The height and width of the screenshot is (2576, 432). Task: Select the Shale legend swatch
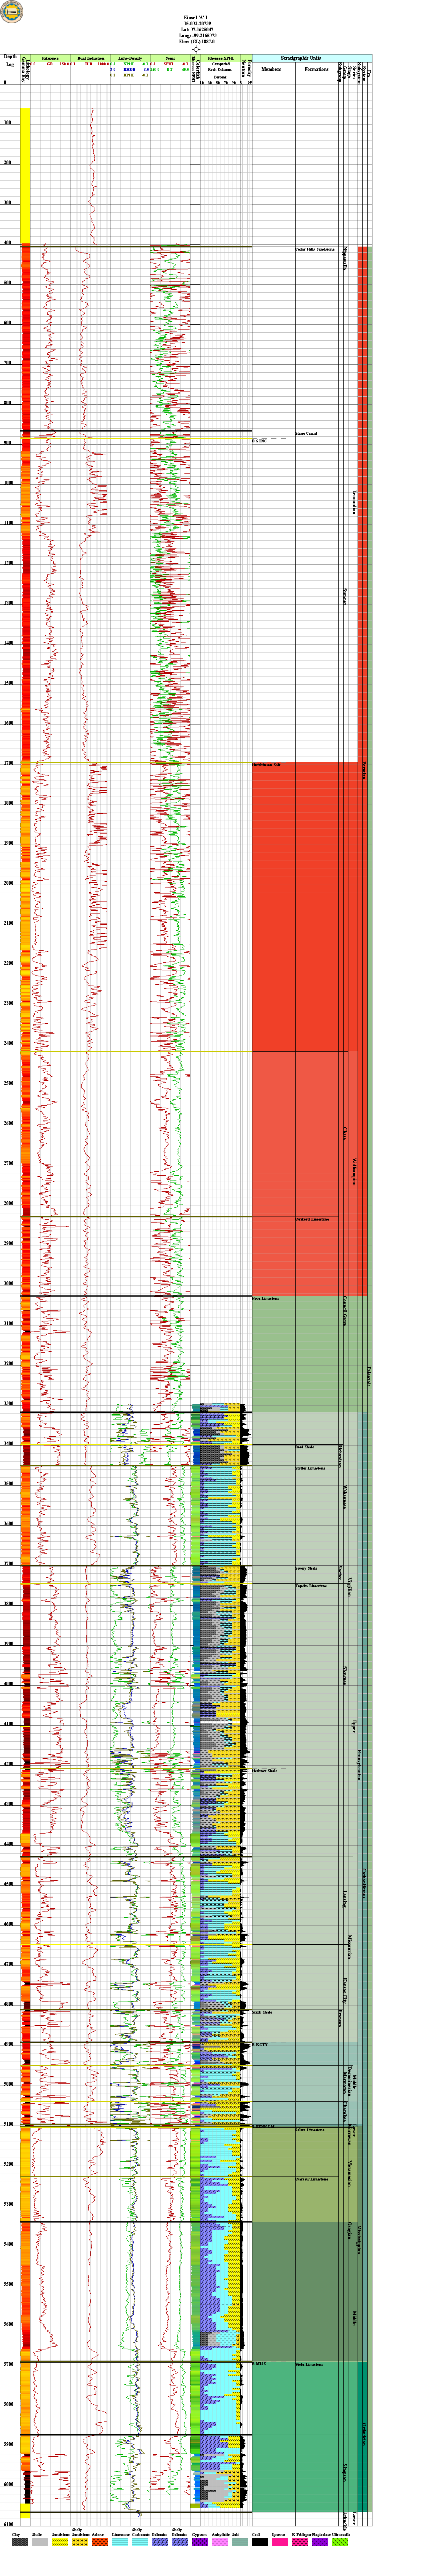tap(40, 2541)
